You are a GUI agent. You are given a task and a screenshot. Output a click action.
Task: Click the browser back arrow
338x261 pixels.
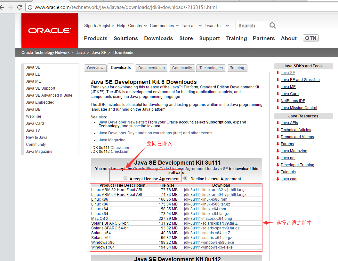tap(2, 7)
